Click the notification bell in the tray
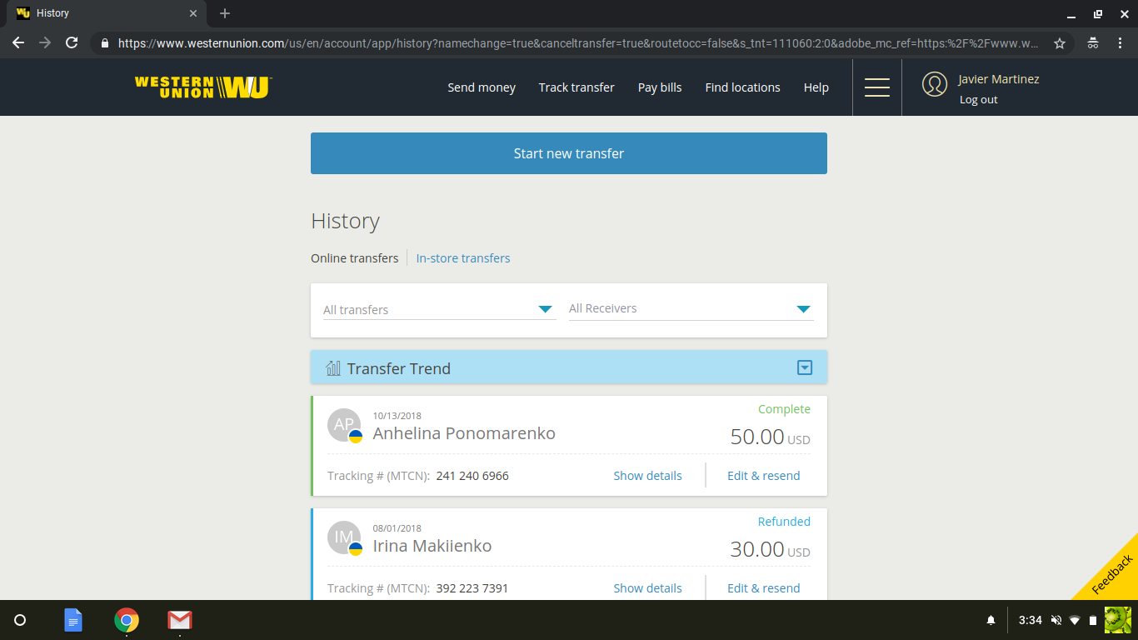 (991, 620)
